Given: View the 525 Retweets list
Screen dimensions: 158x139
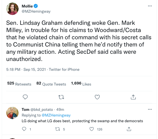Looking at the screenshot, I should (x=19, y=84).
